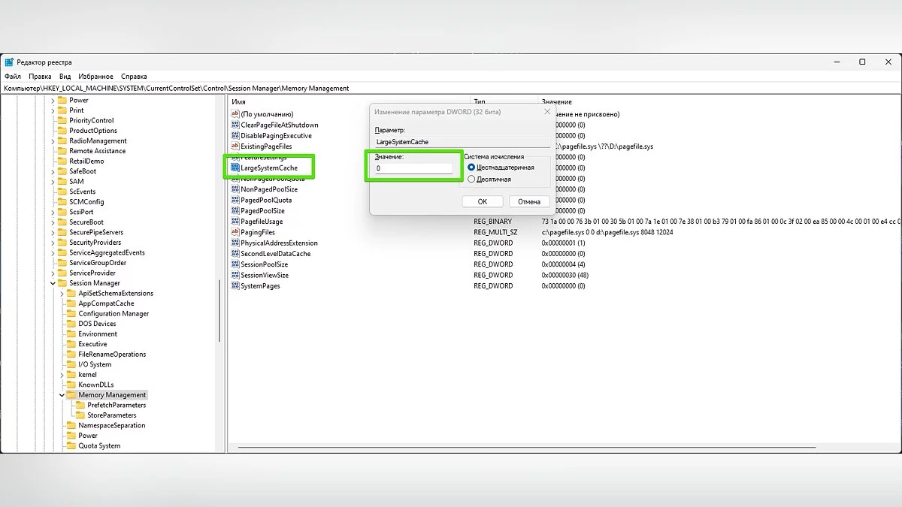Click the PagingFiles string value icon
The height and width of the screenshot is (507, 902).
click(x=235, y=233)
